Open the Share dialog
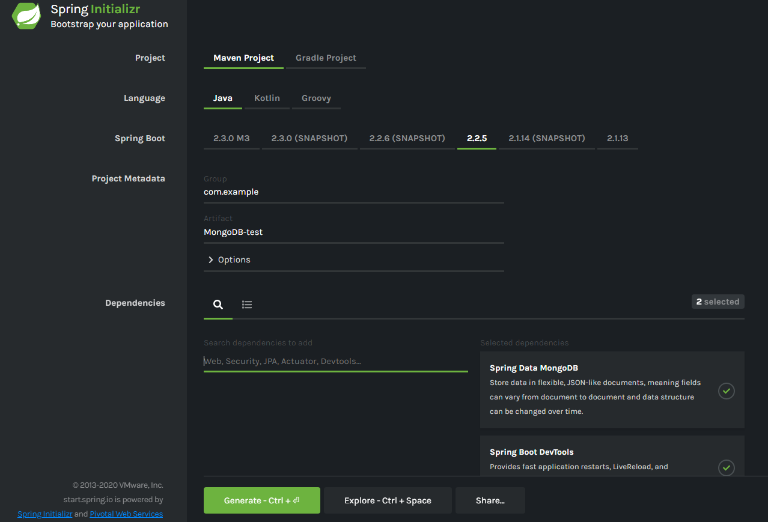 (x=490, y=500)
